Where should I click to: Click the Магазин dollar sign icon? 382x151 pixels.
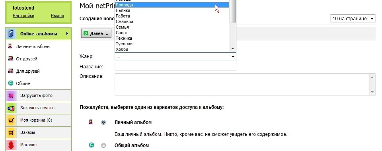point(11,145)
